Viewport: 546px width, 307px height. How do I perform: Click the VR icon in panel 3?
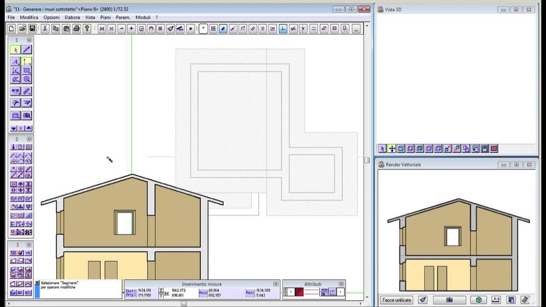point(28,253)
